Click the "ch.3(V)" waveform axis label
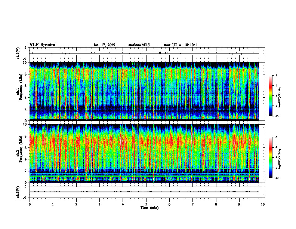Image resolution: width=296 pixels, height=229 pixels. pyautogui.click(x=18, y=192)
